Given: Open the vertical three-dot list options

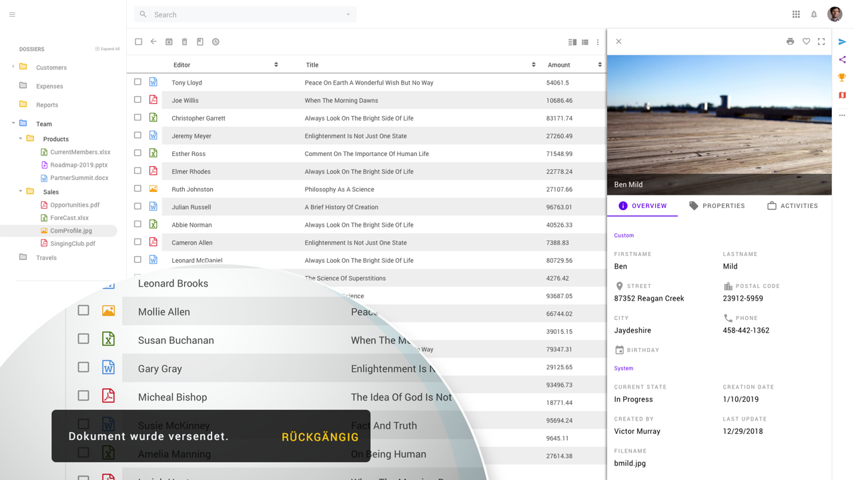Looking at the screenshot, I should tap(598, 42).
